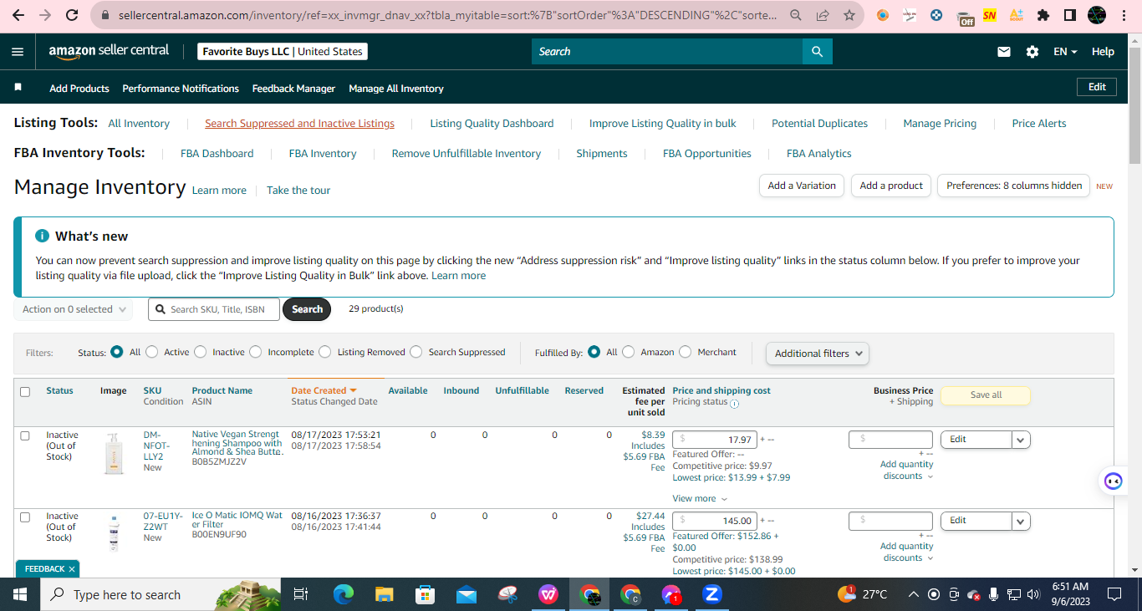Select the Search Suppressed radio button
1142x611 pixels.
(x=416, y=352)
